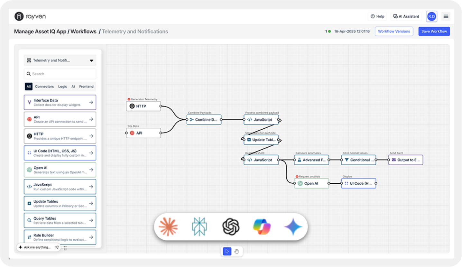This screenshot has height=267, width=462.
Task: Select the Read threshold JavaScript node
Action: (261, 160)
